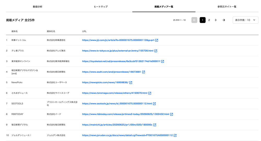Open 参照元サイト一覧 tab

pyautogui.click(x=227, y=7)
